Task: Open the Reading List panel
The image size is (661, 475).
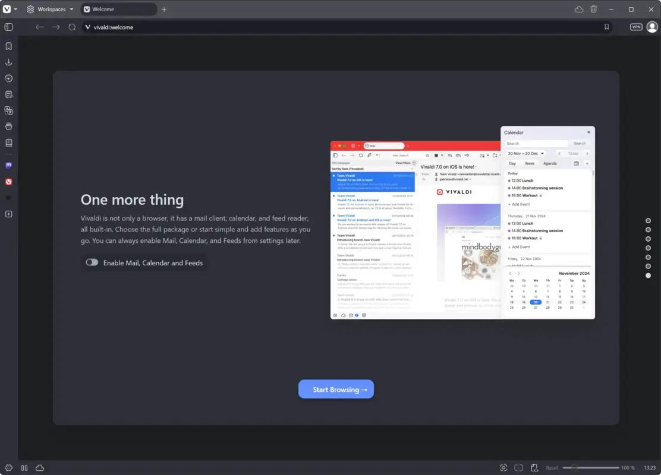Action: pyautogui.click(x=8, y=142)
